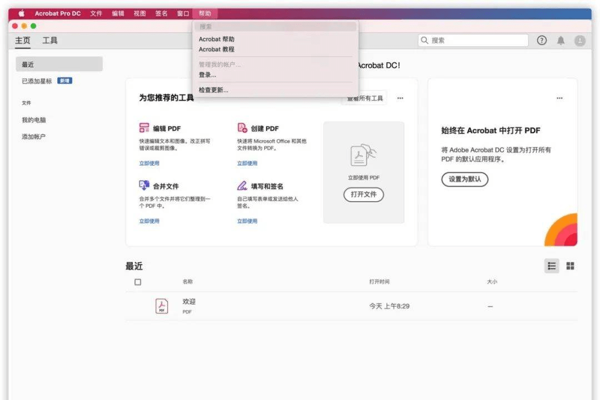Image resolution: width=600 pixels, height=400 pixels.
Task: Click 立即使用 under 创建 PDF
Action: tap(247, 163)
